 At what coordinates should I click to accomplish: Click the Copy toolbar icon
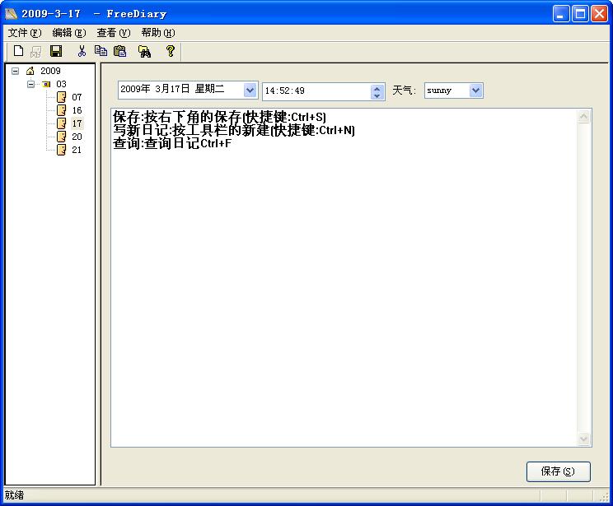[101, 51]
